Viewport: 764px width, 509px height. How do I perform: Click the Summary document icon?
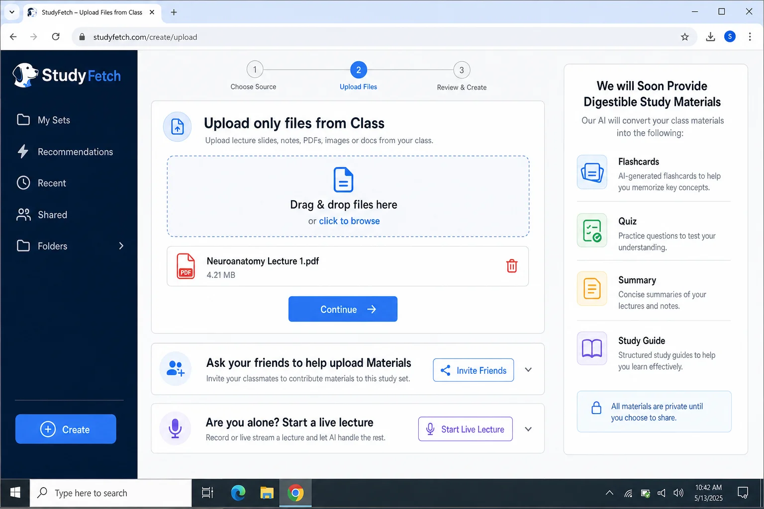(x=592, y=289)
